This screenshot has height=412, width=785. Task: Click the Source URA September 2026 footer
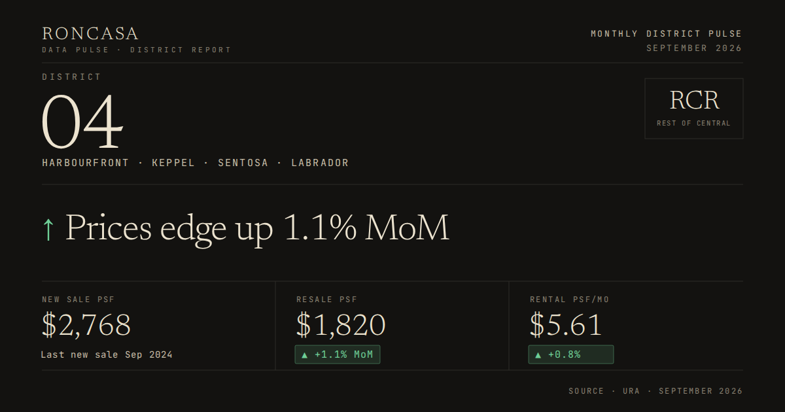point(655,391)
